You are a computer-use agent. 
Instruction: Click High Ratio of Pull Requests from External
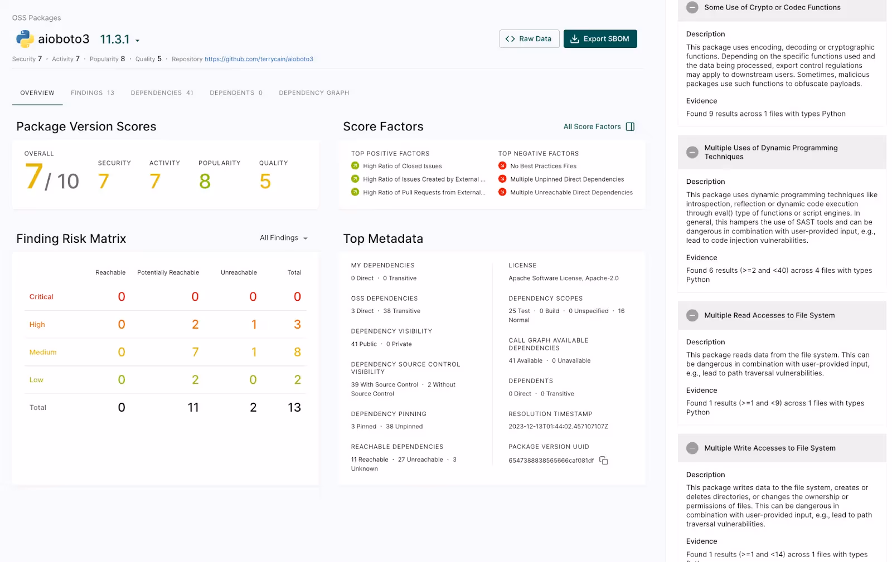point(424,193)
